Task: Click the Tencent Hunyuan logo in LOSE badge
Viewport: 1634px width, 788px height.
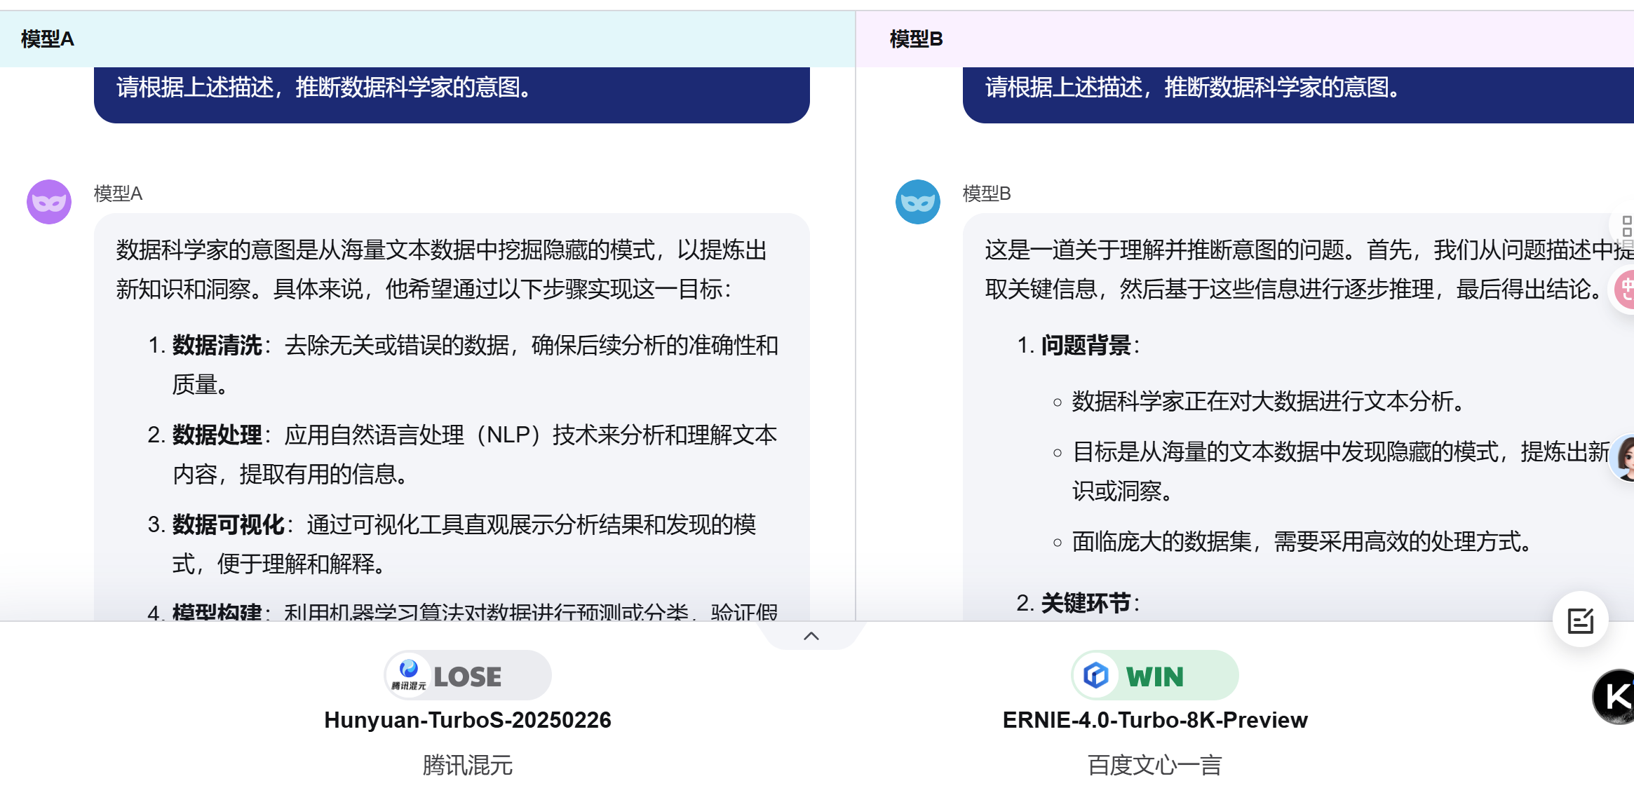Action: click(x=409, y=675)
